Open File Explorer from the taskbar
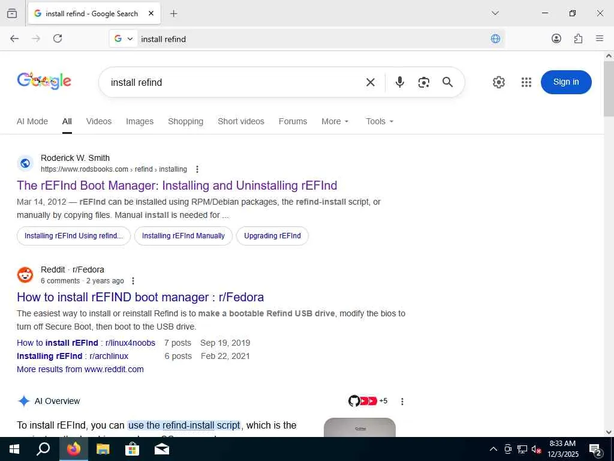This screenshot has width=614, height=461. (x=103, y=449)
